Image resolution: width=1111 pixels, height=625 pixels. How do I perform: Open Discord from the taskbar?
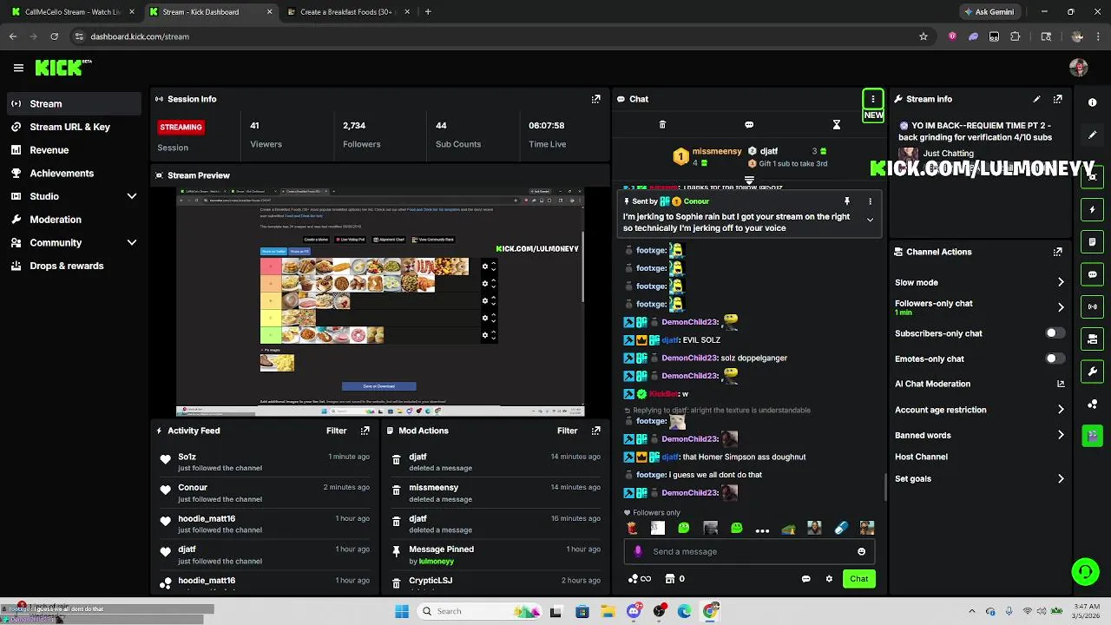pyautogui.click(x=634, y=611)
